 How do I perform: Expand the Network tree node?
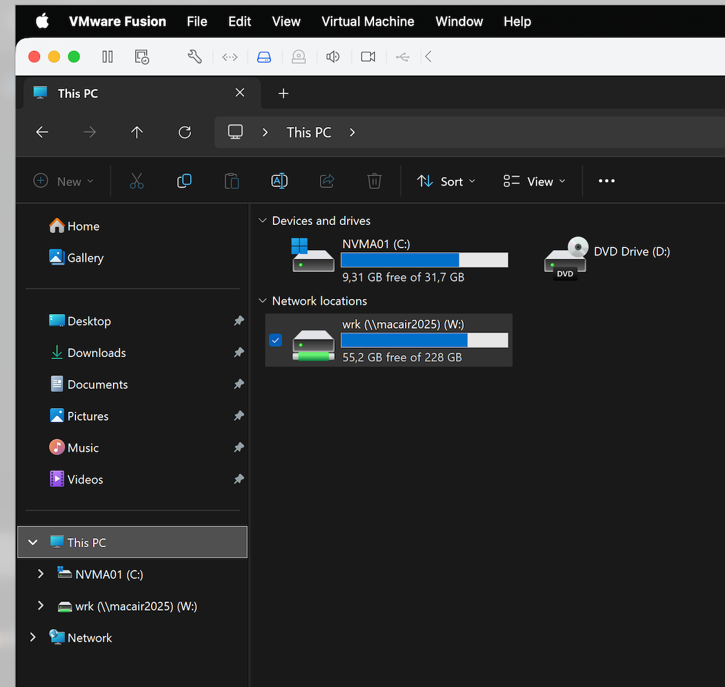coord(33,637)
